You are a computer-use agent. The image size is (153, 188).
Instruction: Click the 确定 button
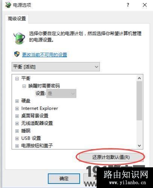(64, 179)
